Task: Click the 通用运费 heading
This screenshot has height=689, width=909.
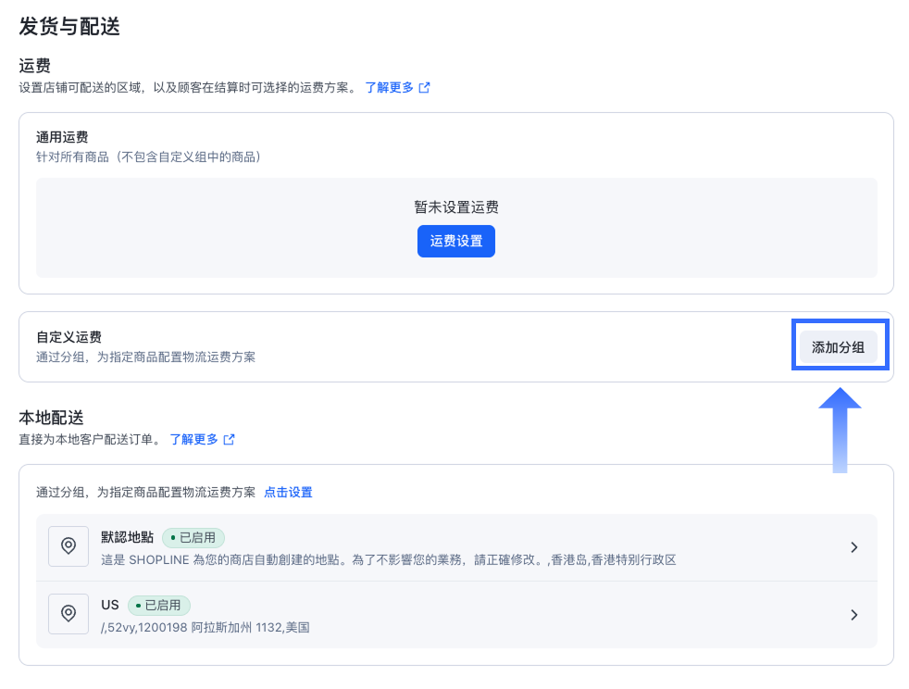Action: click(62, 137)
